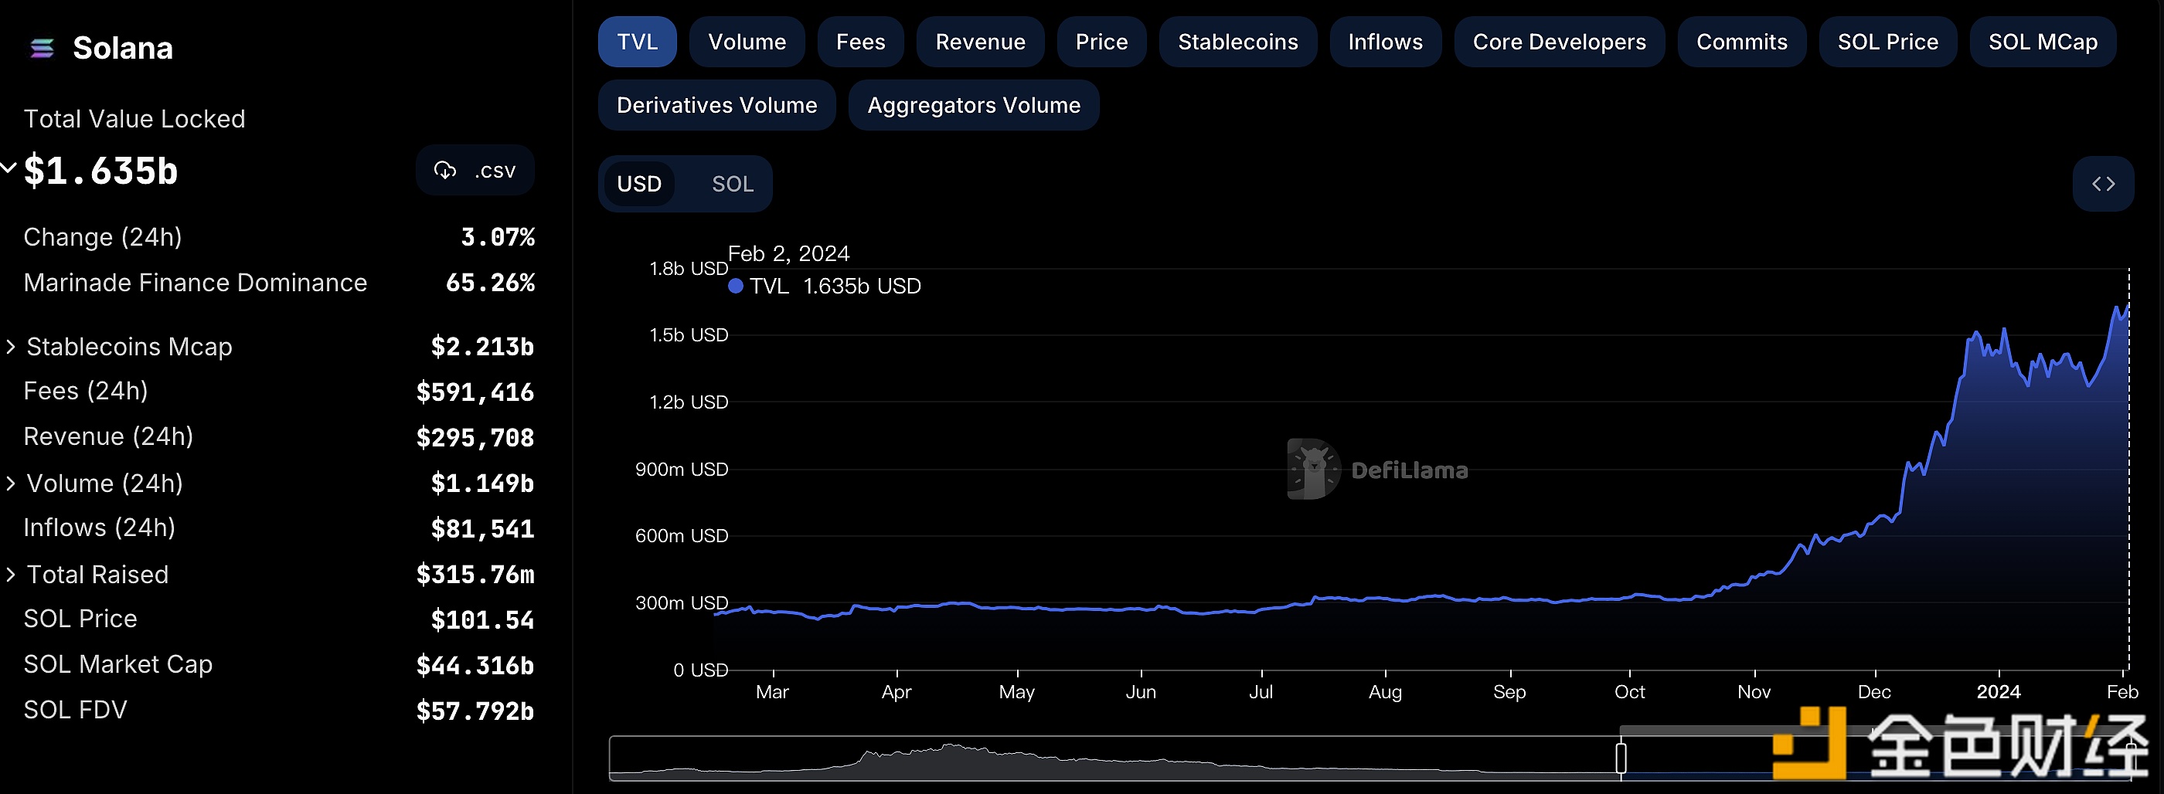The height and width of the screenshot is (794, 2164).
Task: Expand the Stablecoins Mcap row
Action: click(11, 347)
